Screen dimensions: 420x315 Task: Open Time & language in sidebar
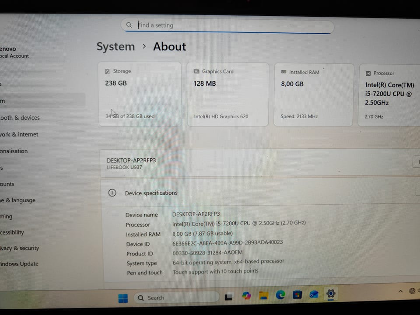tap(18, 200)
